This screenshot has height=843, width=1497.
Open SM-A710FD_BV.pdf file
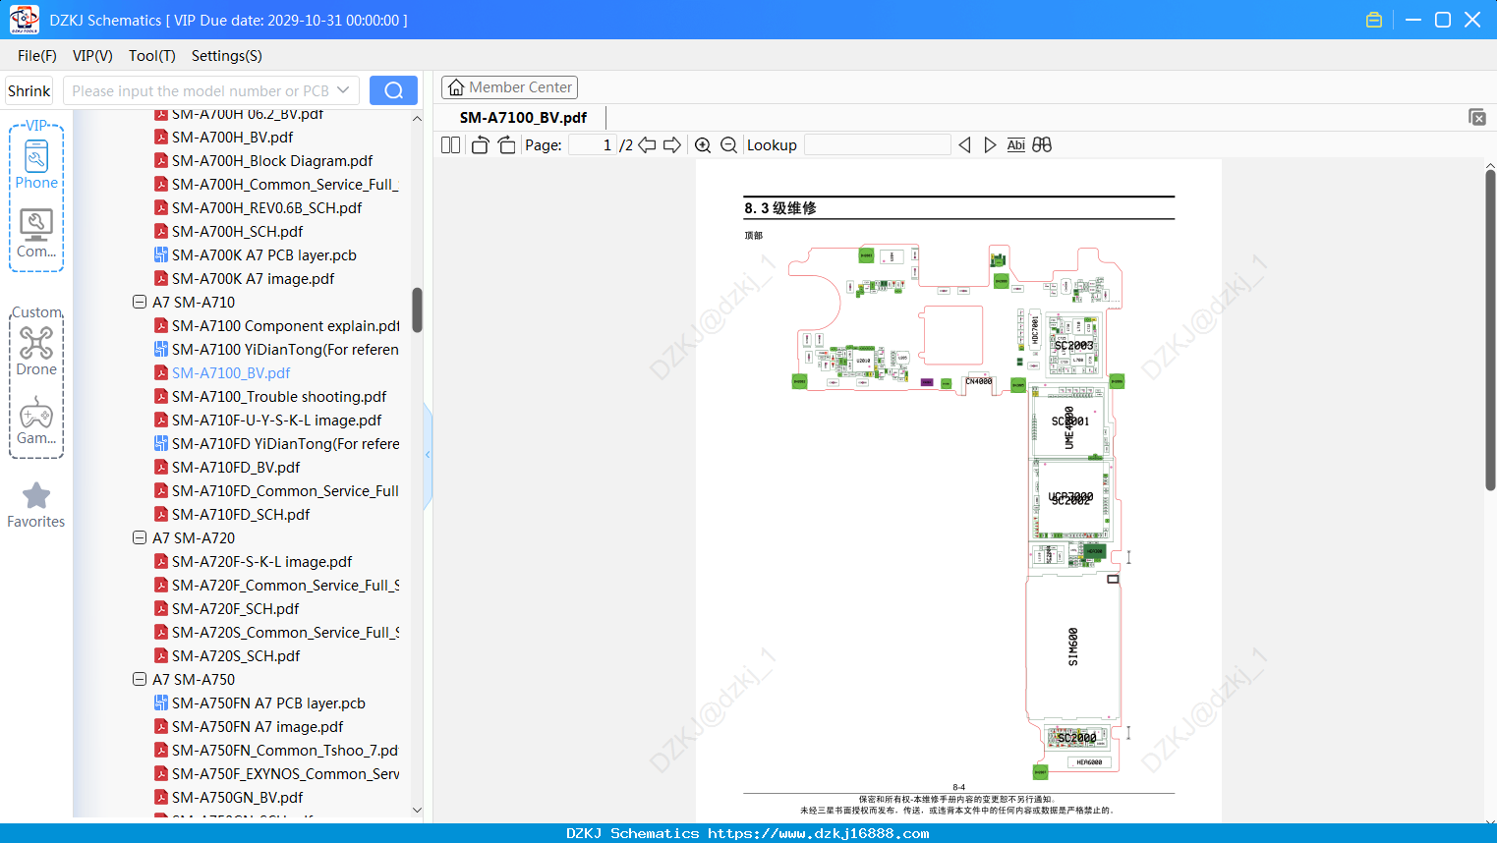pos(236,468)
